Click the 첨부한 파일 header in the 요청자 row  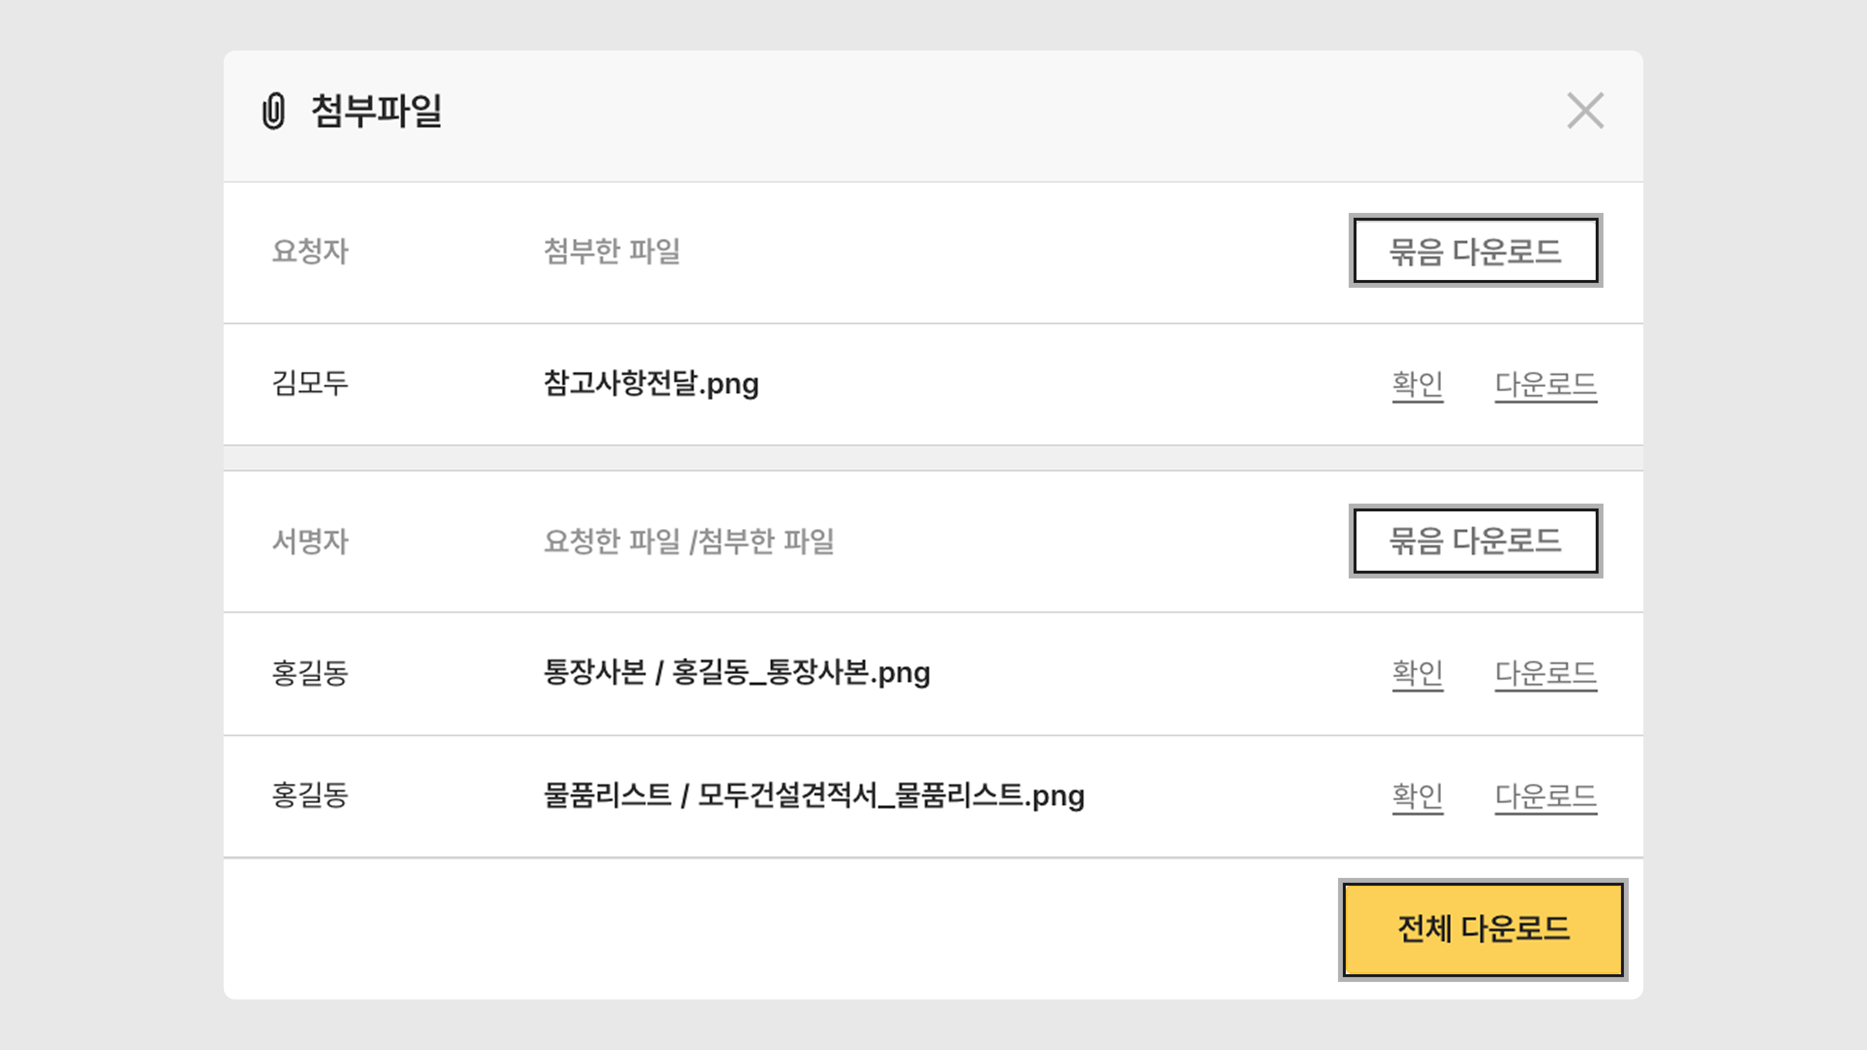612,251
